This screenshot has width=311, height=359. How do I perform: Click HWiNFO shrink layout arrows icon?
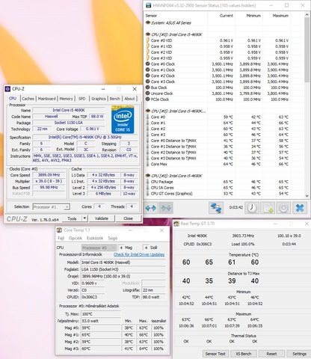(166, 208)
